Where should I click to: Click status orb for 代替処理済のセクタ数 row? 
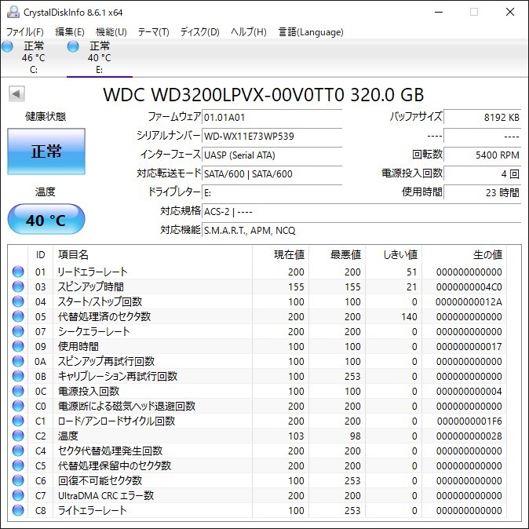(18, 316)
